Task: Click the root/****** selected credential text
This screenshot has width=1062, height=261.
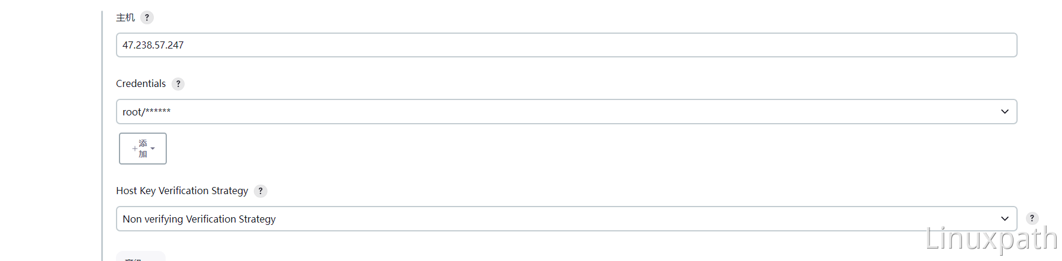Action: click(147, 112)
